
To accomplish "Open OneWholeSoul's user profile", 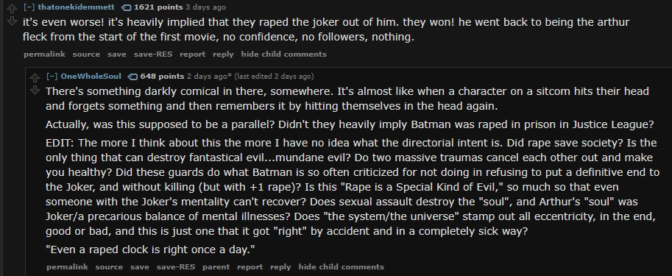I will point(91,77).
